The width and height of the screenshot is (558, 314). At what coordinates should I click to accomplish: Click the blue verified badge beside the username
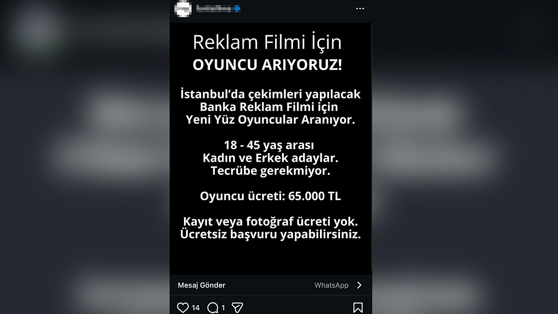236,8
